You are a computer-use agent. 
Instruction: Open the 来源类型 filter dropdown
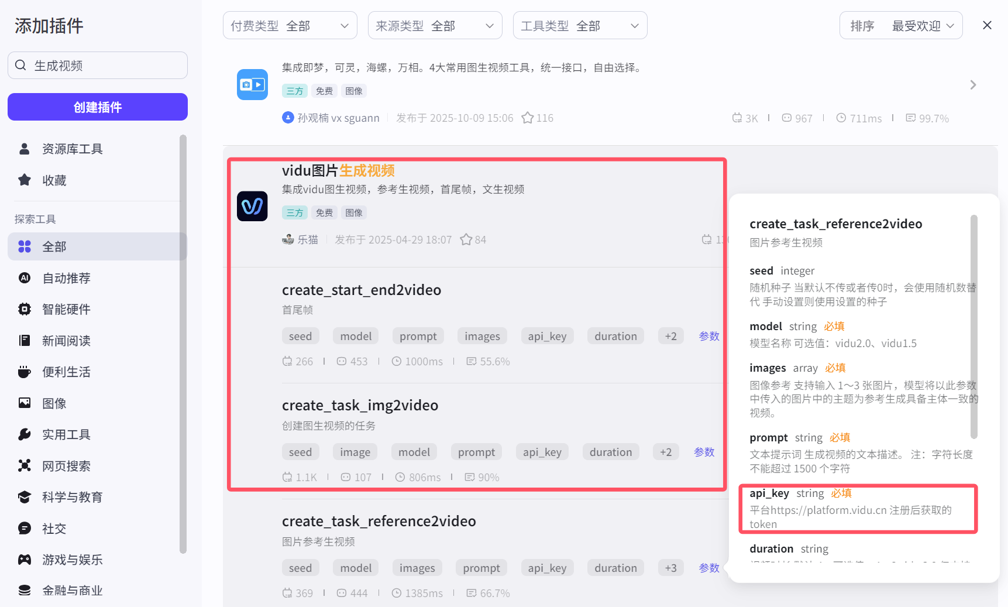tap(435, 25)
